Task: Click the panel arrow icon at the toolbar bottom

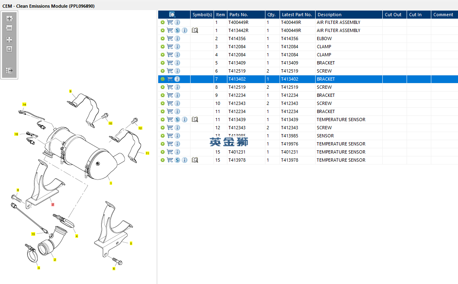Action: click(9, 70)
